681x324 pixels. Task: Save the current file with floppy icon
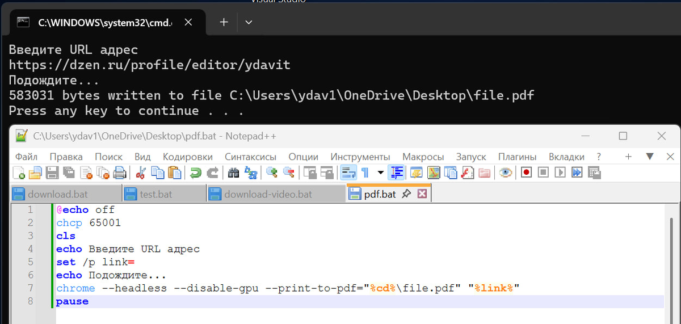[x=52, y=172]
